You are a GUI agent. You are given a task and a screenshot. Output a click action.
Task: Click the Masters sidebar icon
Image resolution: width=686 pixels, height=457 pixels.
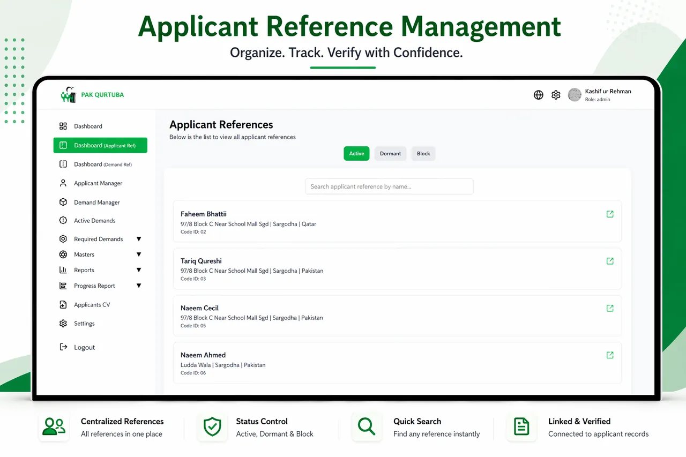tap(63, 254)
